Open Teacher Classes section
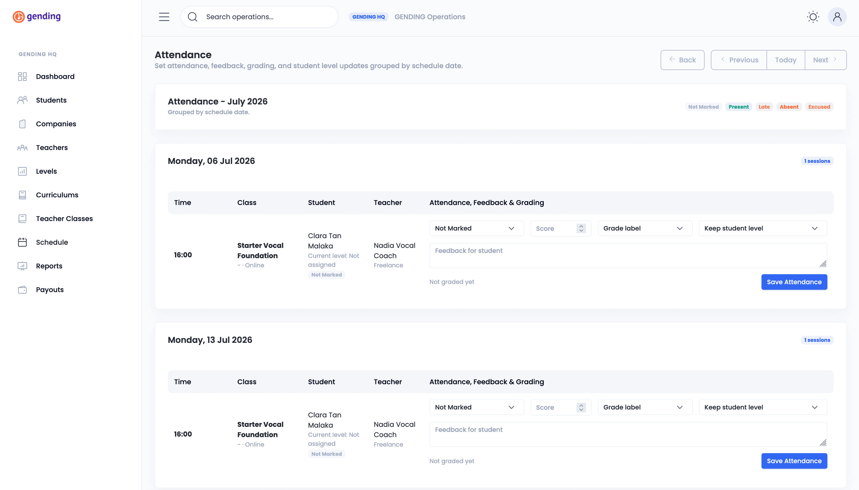 coord(64,219)
